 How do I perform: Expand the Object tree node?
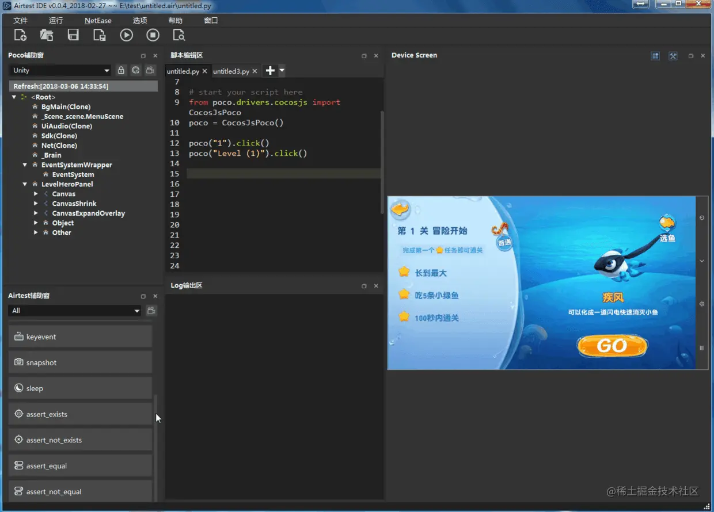point(36,223)
